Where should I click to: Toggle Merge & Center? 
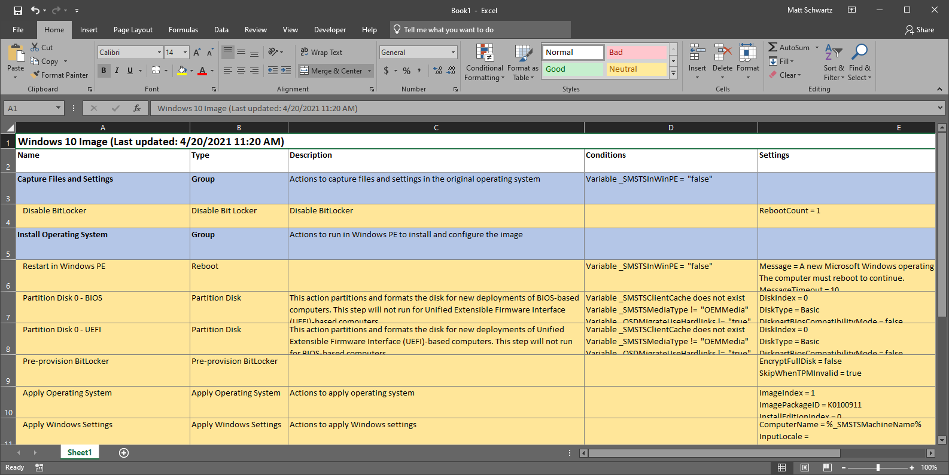332,71
